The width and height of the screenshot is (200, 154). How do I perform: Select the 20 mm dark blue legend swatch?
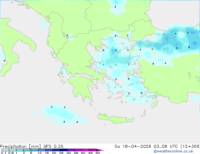pyautogui.click(x=56, y=150)
